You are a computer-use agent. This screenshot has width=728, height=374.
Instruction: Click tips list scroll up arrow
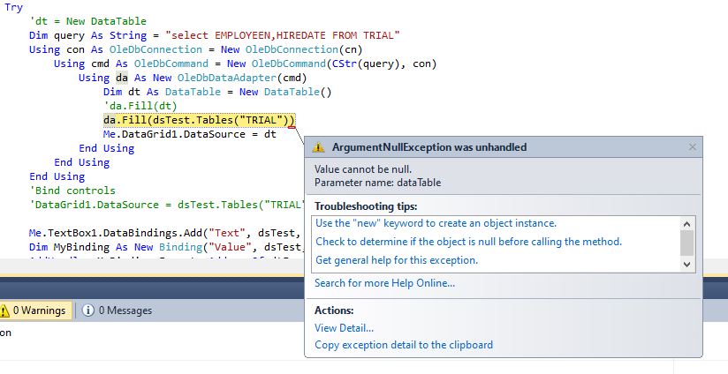[x=687, y=224]
